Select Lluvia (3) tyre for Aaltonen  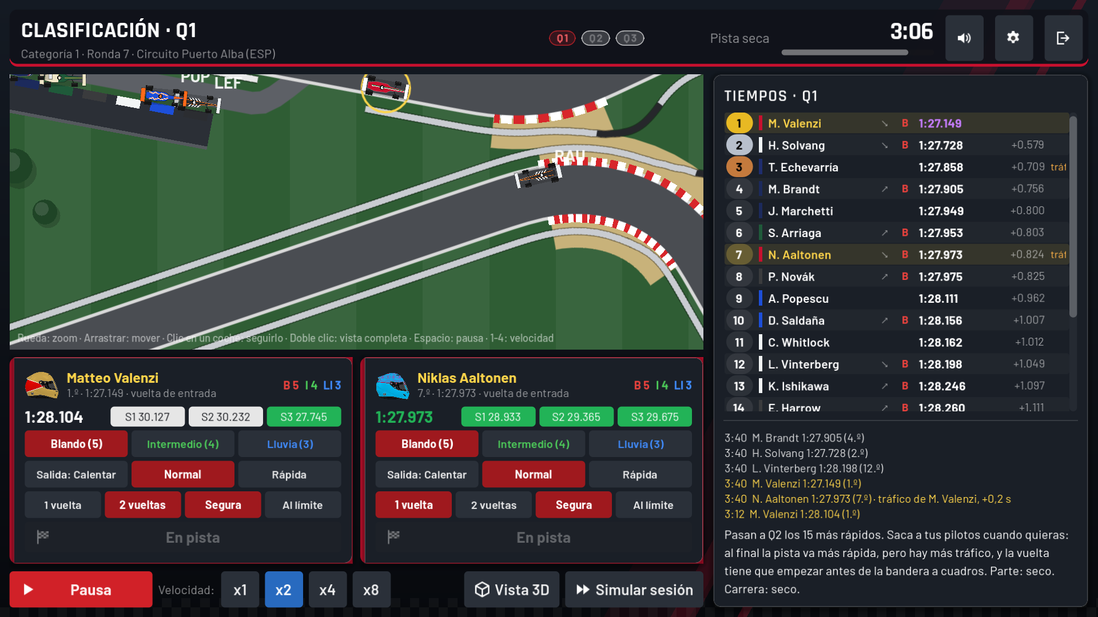coord(640,444)
